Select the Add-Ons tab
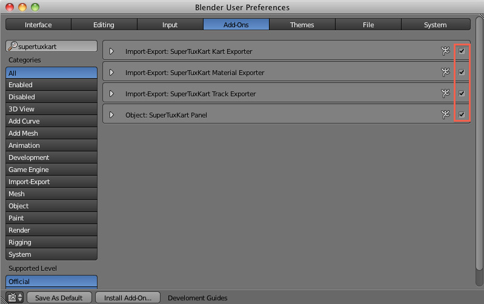Screen dimensions: 484x304 pos(236,24)
